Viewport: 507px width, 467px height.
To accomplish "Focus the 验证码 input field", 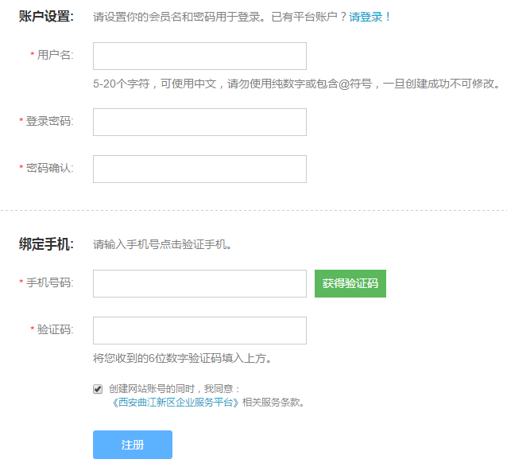I will (199, 330).
